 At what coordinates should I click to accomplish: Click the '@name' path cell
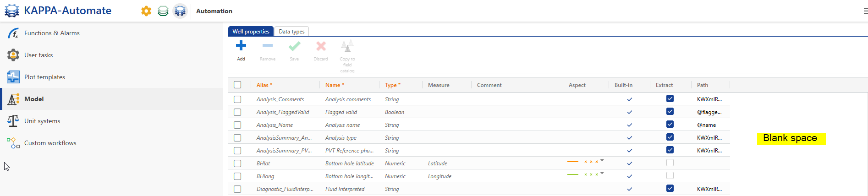(x=706, y=125)
